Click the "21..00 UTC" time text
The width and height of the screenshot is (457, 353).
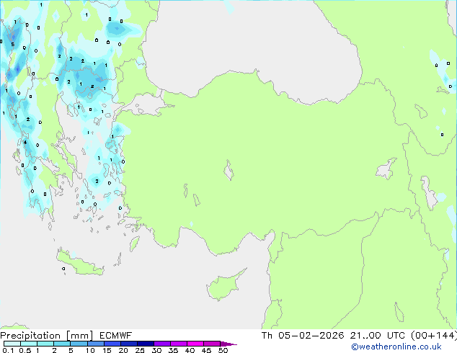point(378,336)
